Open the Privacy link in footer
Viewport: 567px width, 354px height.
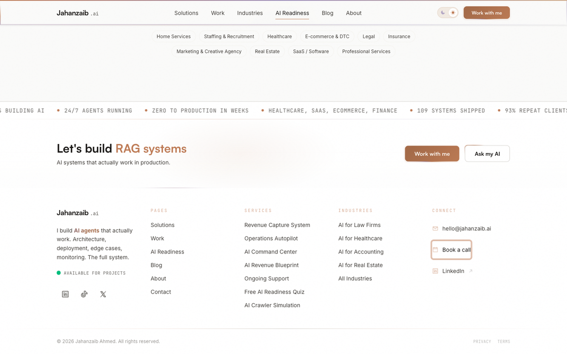pos(482,341)
